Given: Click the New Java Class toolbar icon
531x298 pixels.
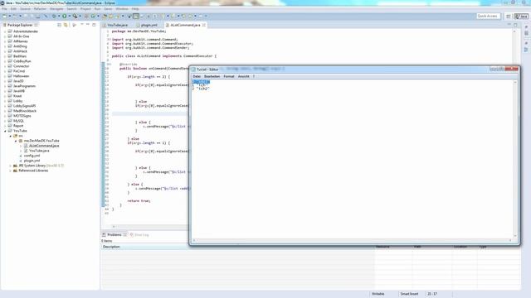Looking at the screenshot, I should 93,16.
